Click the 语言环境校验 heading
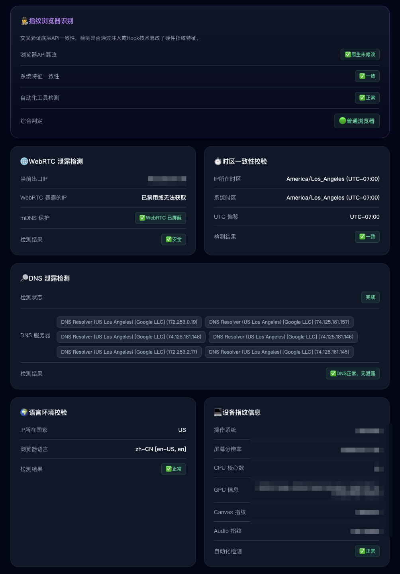The image size is (400, 574). [48, 412]
